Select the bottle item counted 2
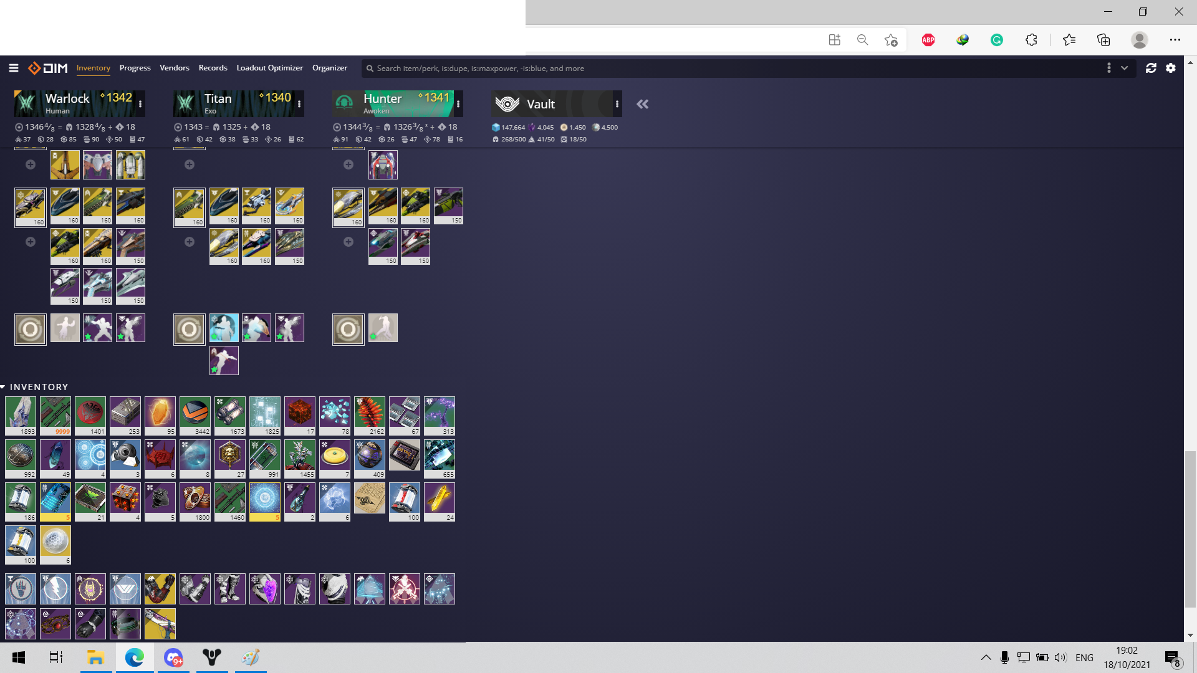The width and height of the screenshot is (1197, 673). 300,502
